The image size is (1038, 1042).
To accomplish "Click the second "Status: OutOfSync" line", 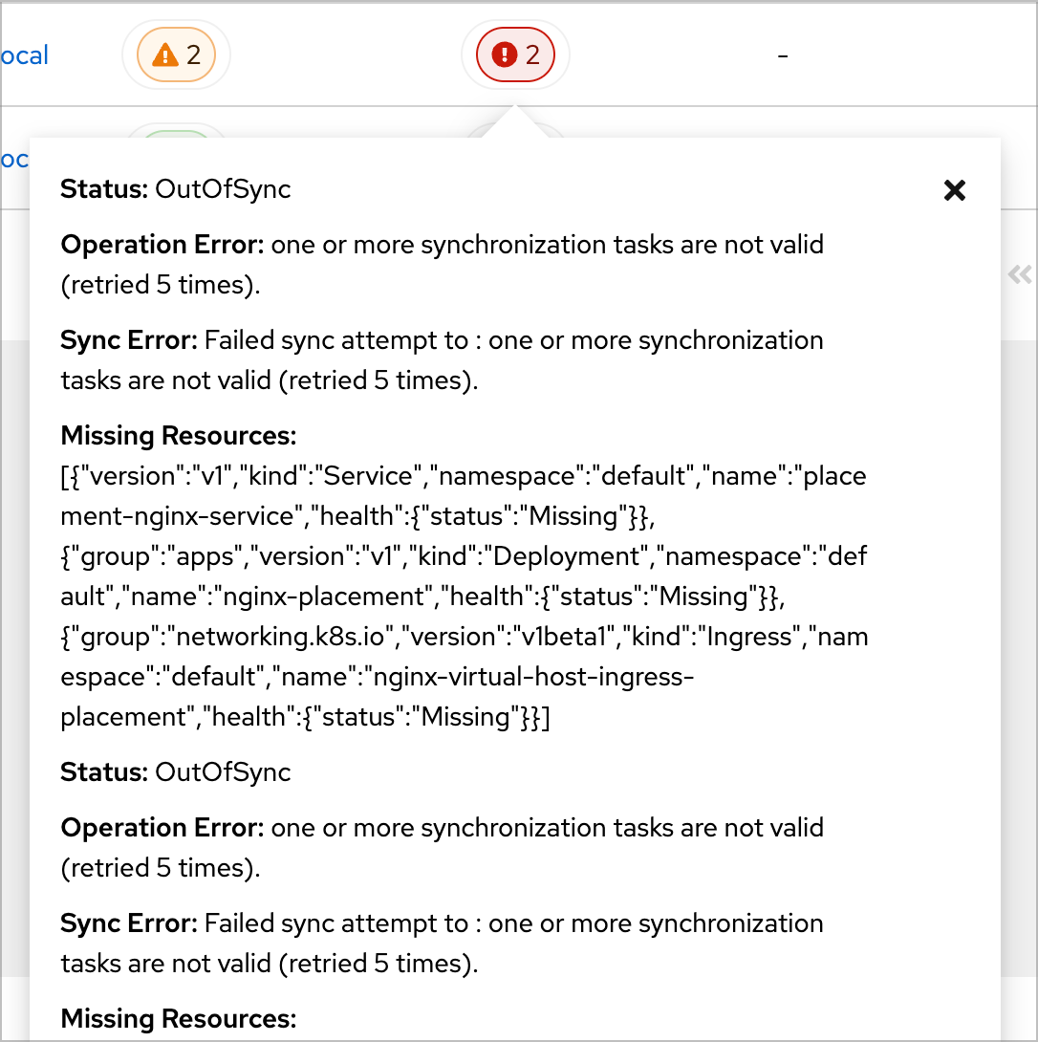I will click(x=176, y=772).
